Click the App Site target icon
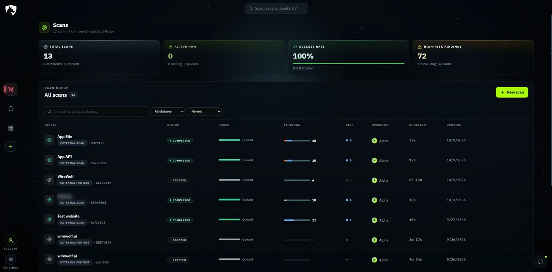 (49, 140)
